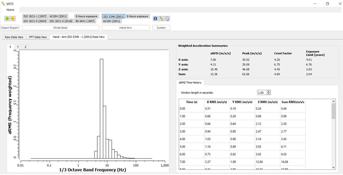Select Hand - Arm ISO 5349 Data View tab
Image resolution: width=343 pixels, height=175 pixels.
pyautogui.click(x=79, y=37)
